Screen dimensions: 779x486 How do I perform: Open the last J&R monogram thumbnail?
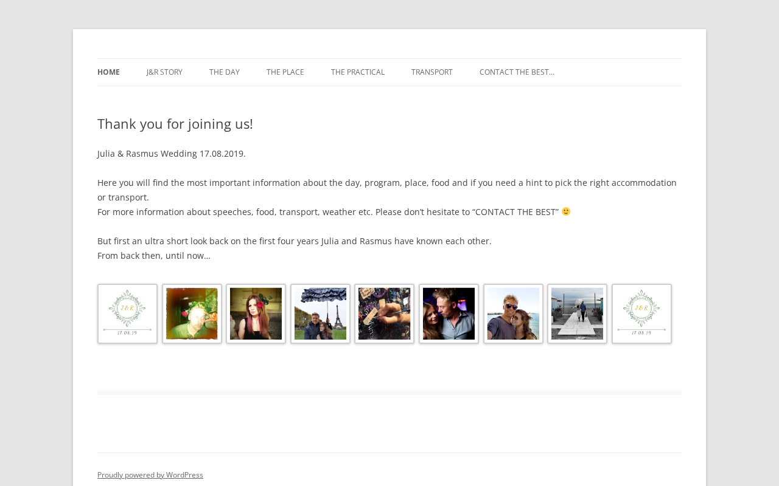641,313
